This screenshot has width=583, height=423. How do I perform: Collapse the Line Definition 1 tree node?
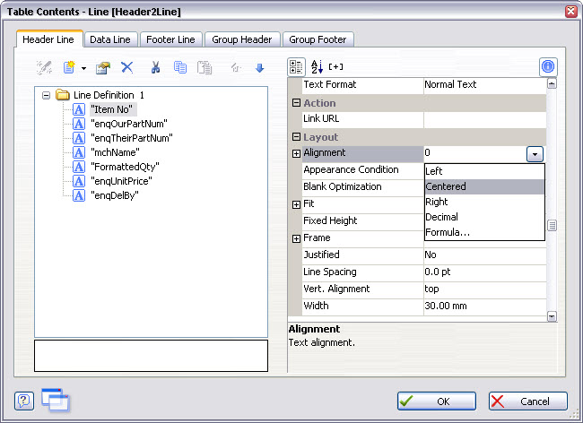coord(46,96)
